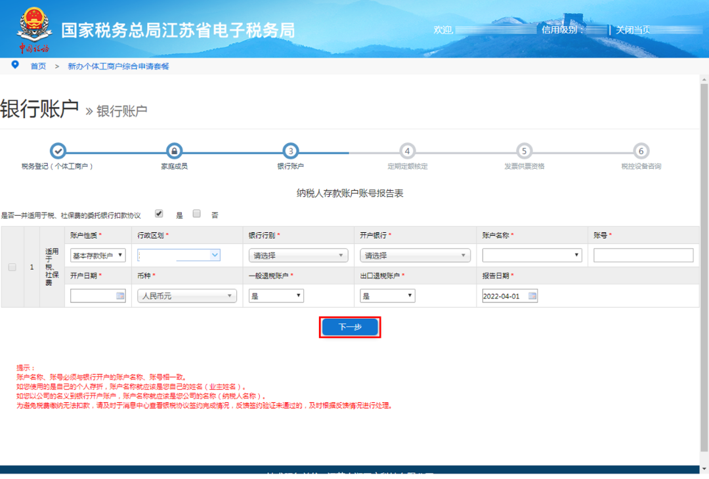Click the location pin icon in breadcrumb
Screen dimensions: 709x479
coord(15,64)
